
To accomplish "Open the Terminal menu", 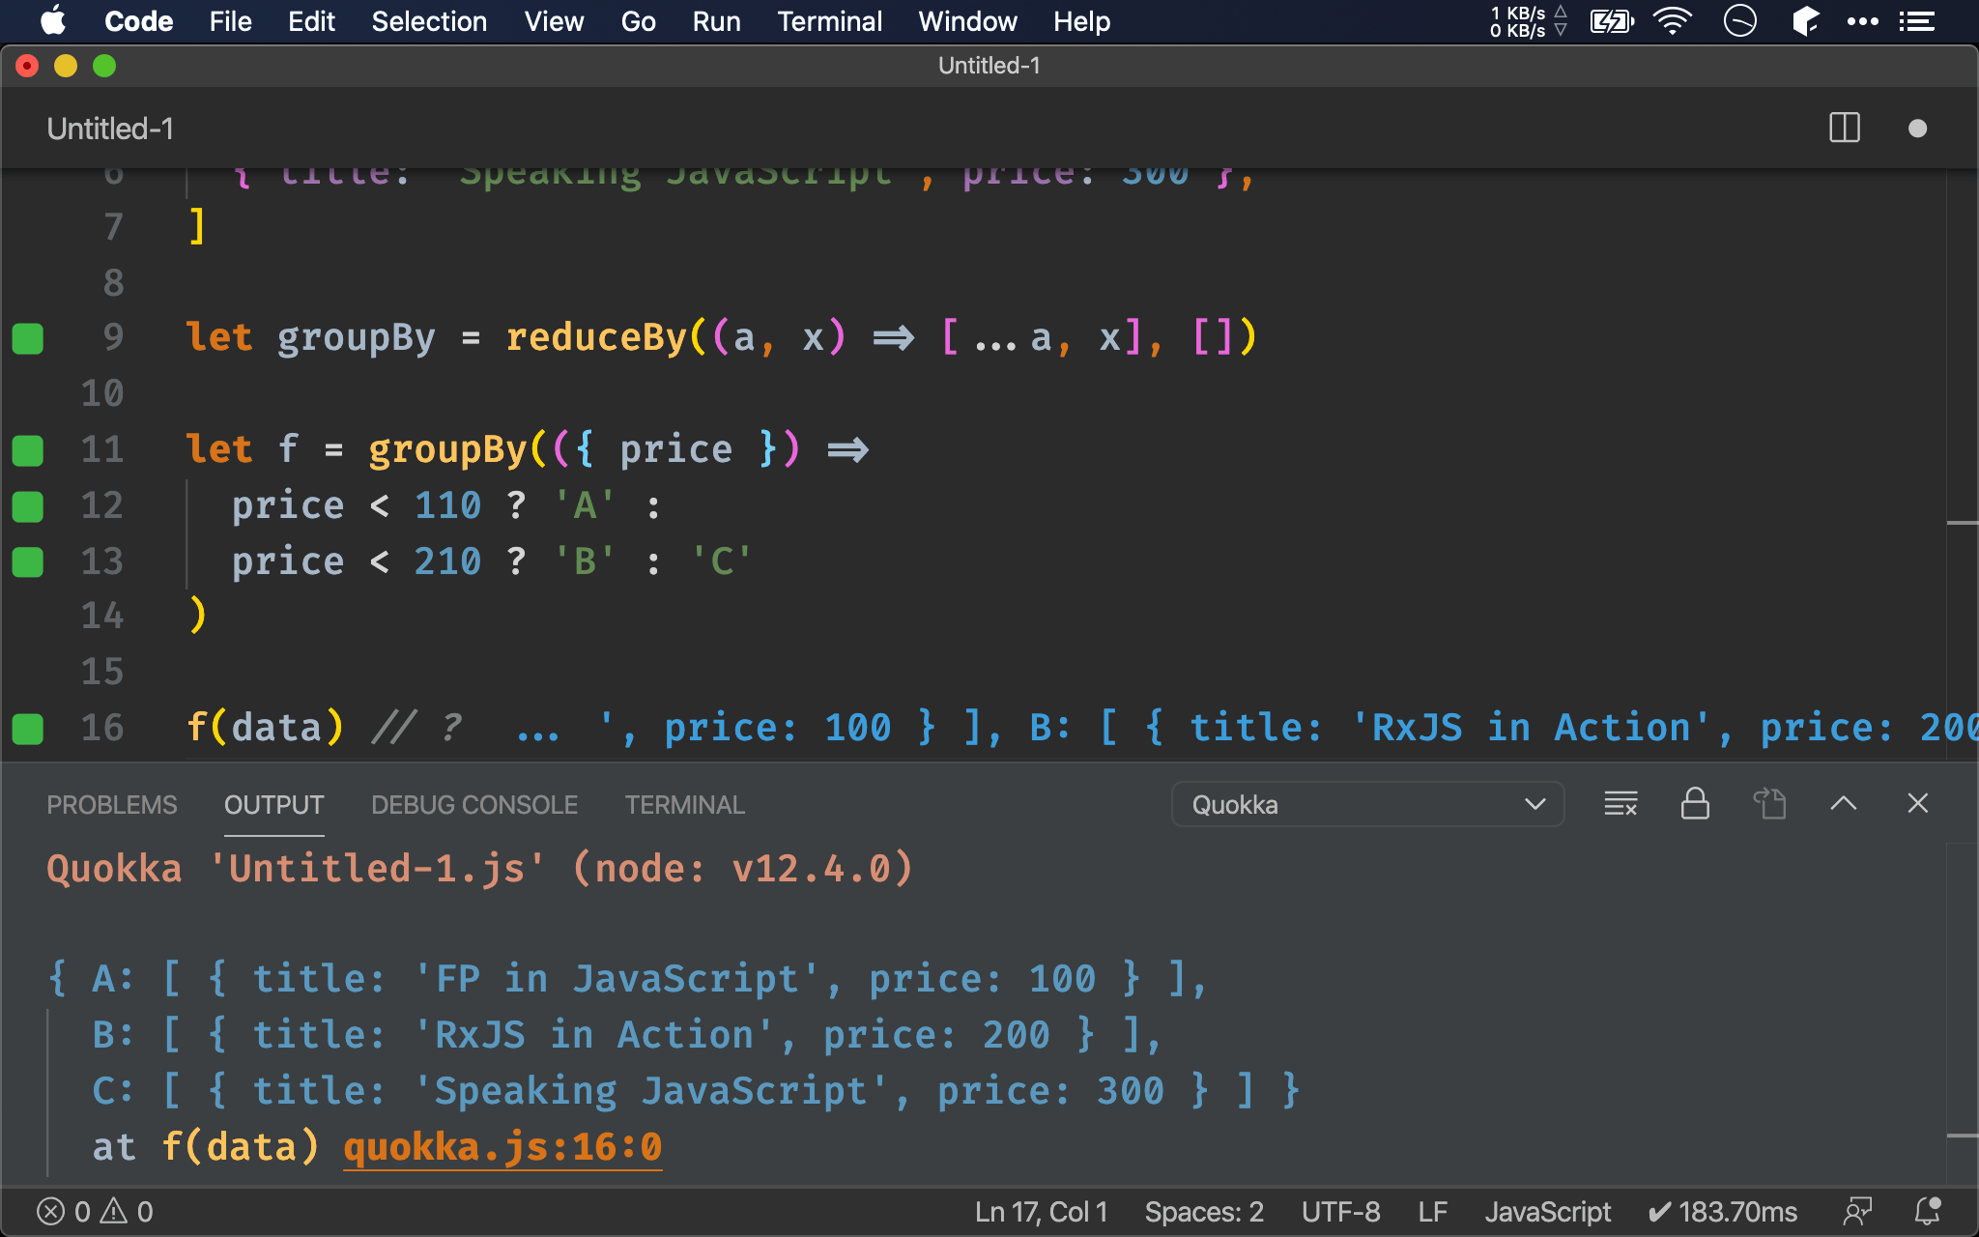I will 826,20.
